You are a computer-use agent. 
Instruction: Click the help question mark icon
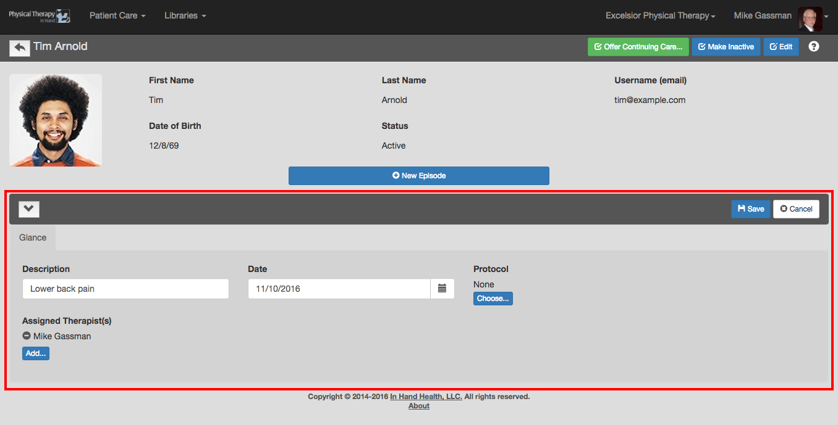click(813, 46)
